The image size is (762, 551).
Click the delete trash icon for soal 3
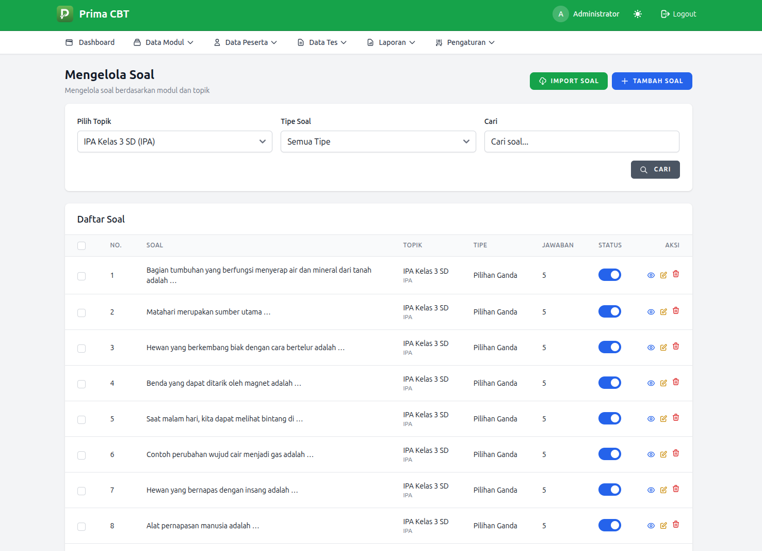tap(675, 347)
